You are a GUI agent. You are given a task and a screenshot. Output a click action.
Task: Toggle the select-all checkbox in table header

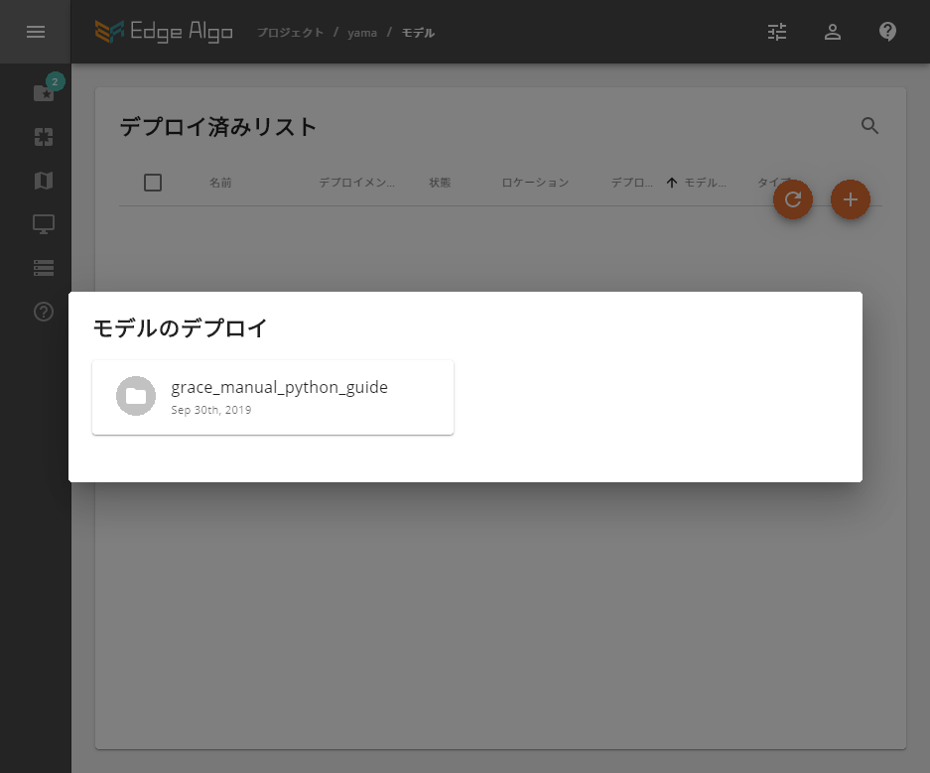tap(153, 183)
